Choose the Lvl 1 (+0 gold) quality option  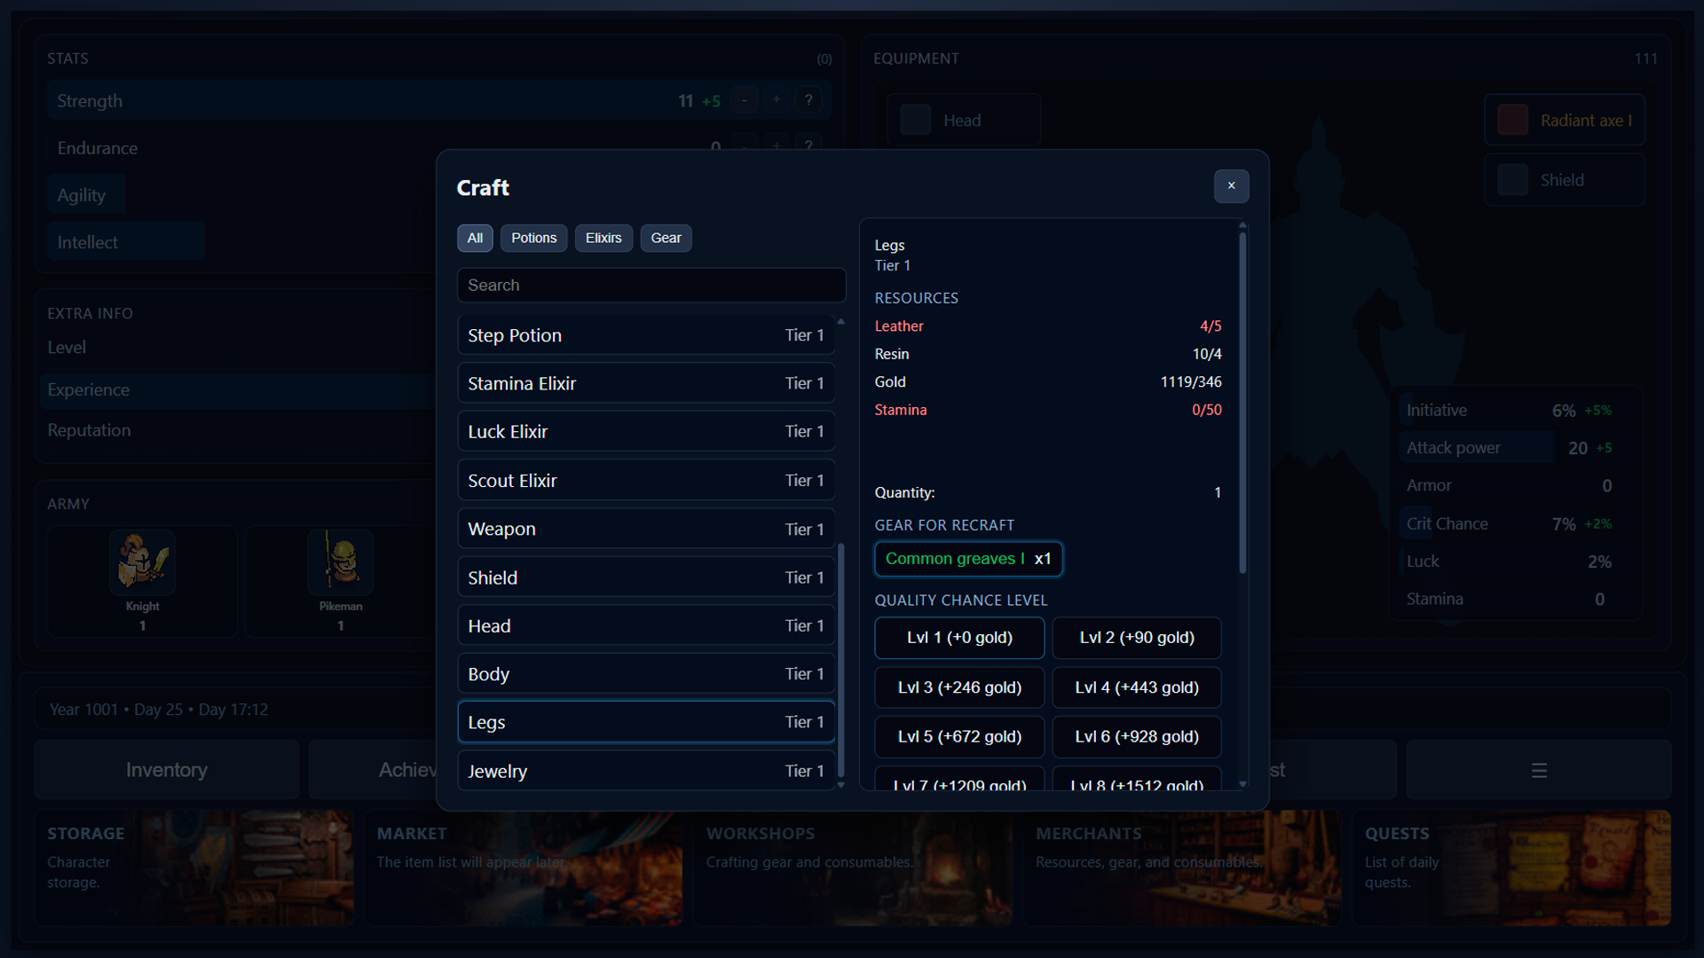coord(958,638)
